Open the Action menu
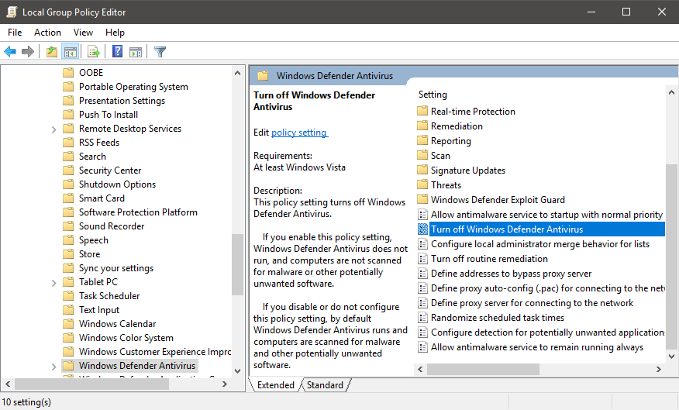 [x=47, y=33]
